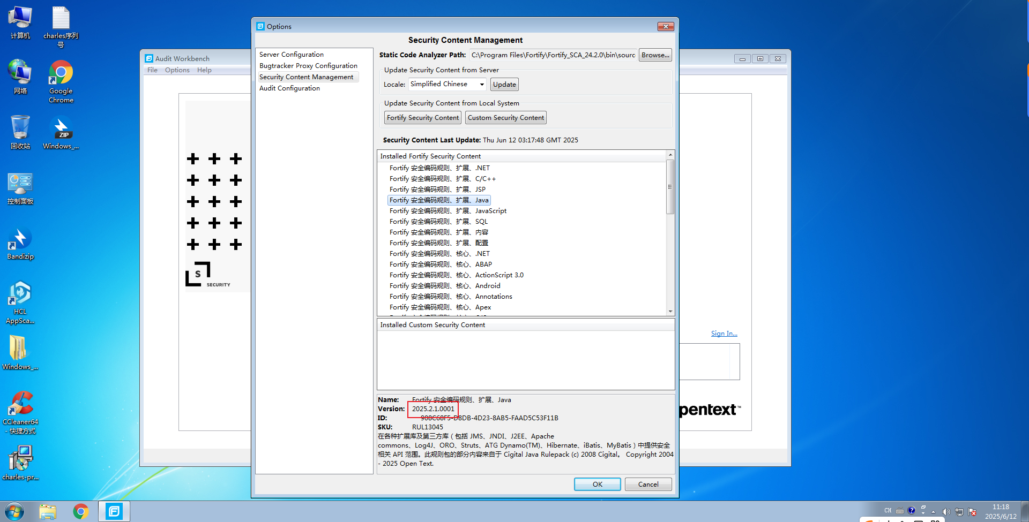Open the Windows ZIP archive desktop icon

pos(61,132)
